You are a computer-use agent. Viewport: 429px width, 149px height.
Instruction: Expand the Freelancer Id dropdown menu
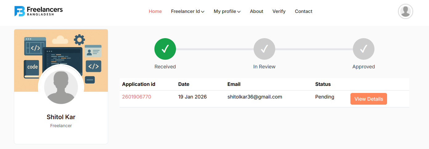click(187, 11)
